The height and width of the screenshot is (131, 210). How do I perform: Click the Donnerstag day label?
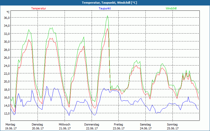[x=92, y=125]
